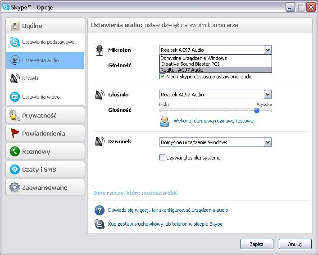Click Wykonaj darmową rozmowę testową link
The height and width of the screenshot is (255, 318).
point(214,121)
